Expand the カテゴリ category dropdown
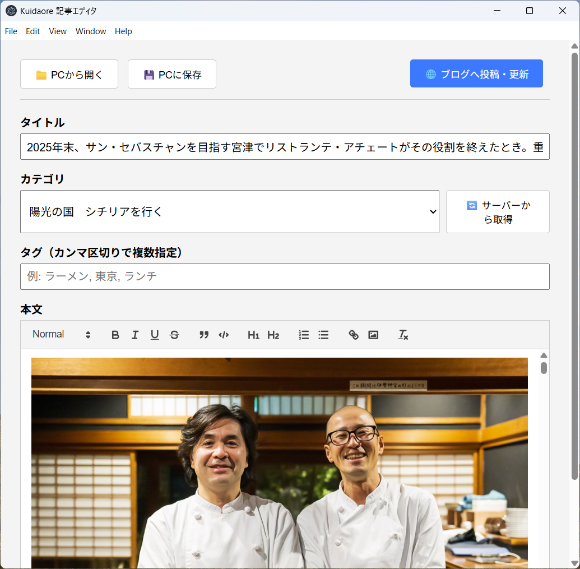 [x=230, y=211]
